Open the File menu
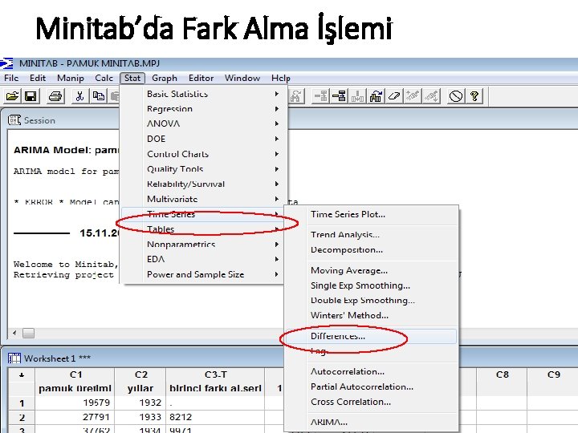The width and height of the screenshot is (578, 433). (x=11, y=78)
